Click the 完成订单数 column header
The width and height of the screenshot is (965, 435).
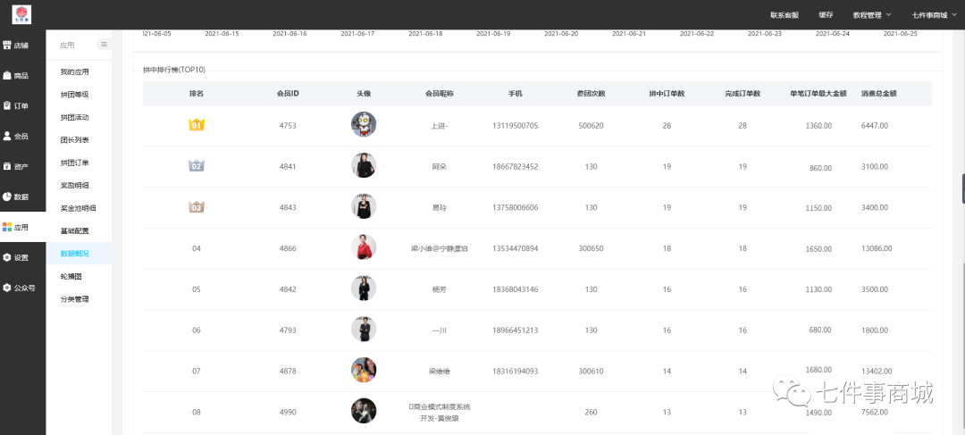743,94
